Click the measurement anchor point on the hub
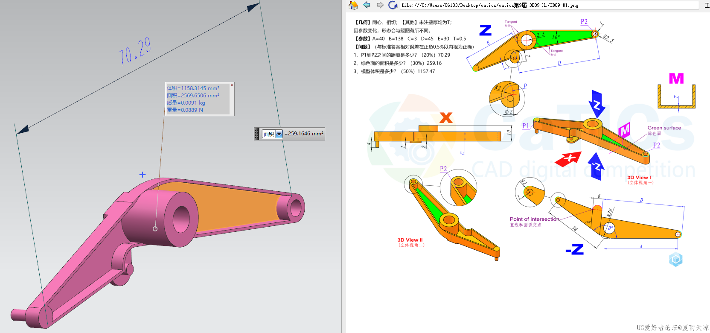 [x=155, y=229]
